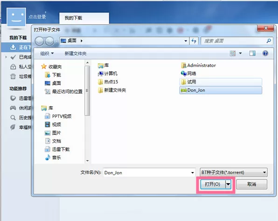This screenshot has width=278, height=221.
Task: Click the 文件名 filename input field
Action: 146,173
